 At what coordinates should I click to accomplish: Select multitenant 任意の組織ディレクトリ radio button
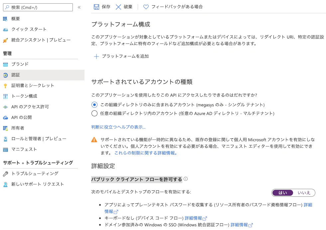click(94, 113)
